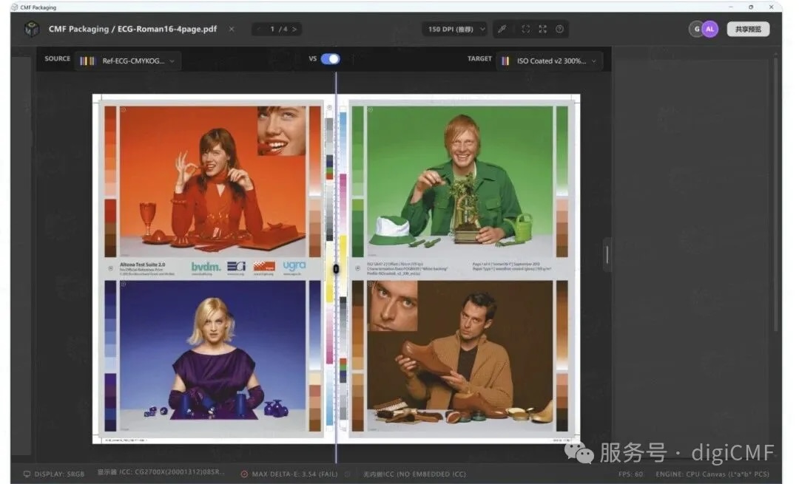
Task: Click the purple AL user avatar
Action: [x=709, y=29]
